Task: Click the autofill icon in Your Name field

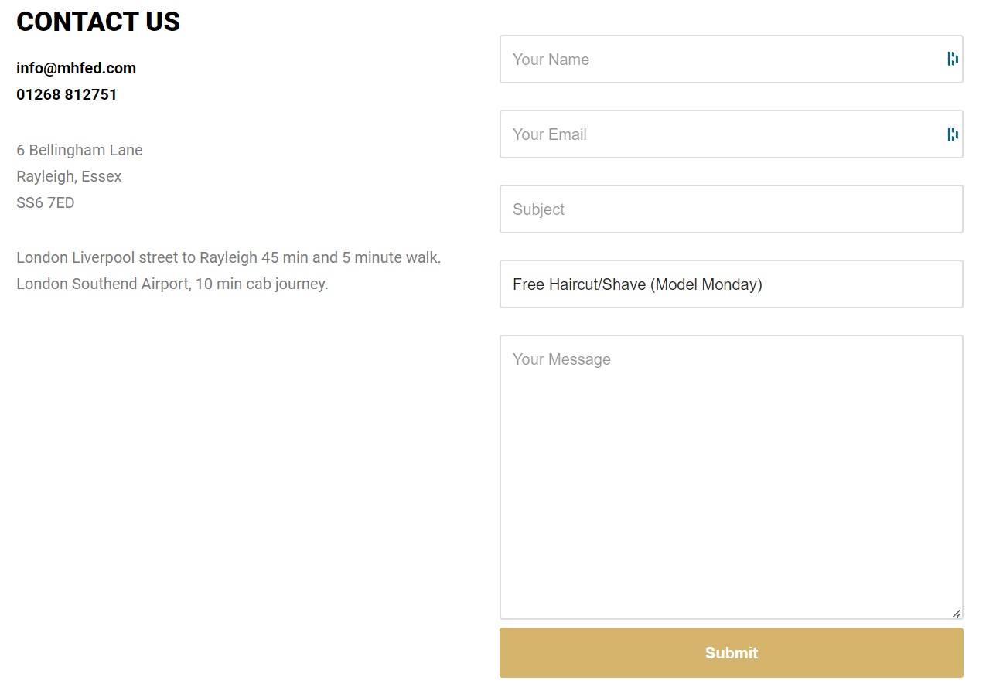Action: (953, 60)
